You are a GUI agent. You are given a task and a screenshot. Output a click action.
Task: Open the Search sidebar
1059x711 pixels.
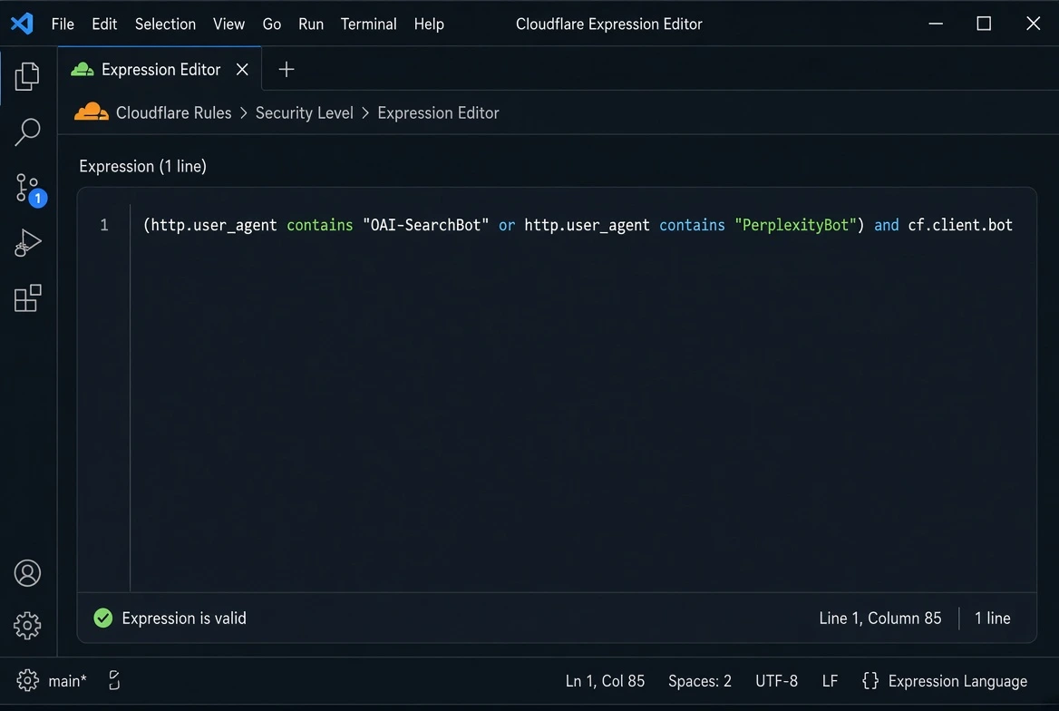(x=27, y=131)
